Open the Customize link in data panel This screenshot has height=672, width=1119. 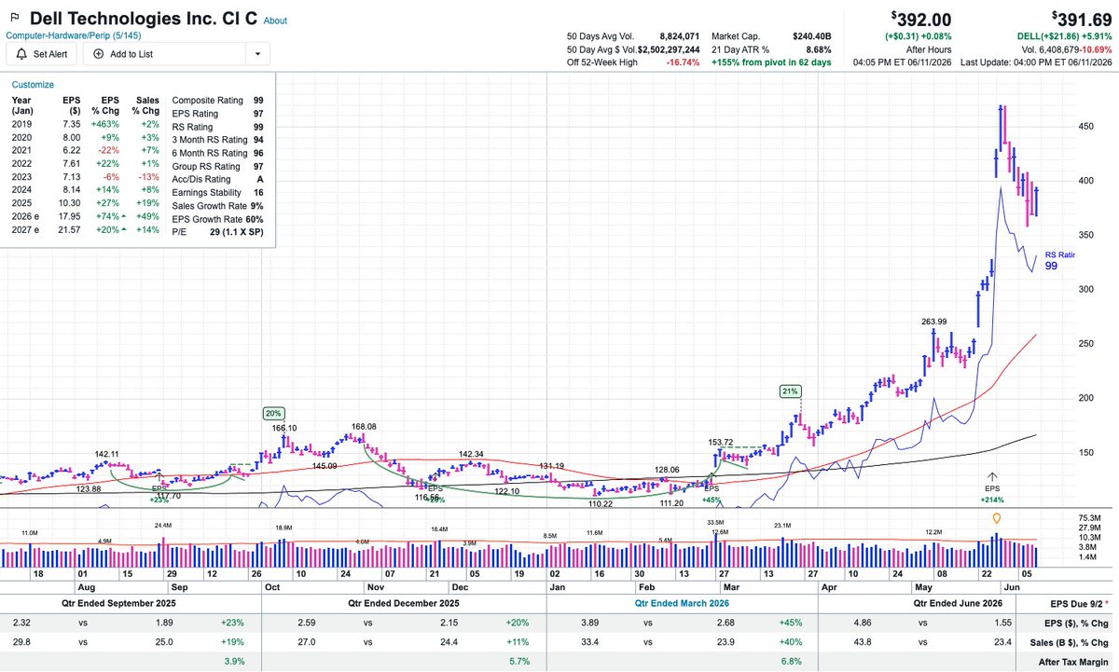(32, 84)
